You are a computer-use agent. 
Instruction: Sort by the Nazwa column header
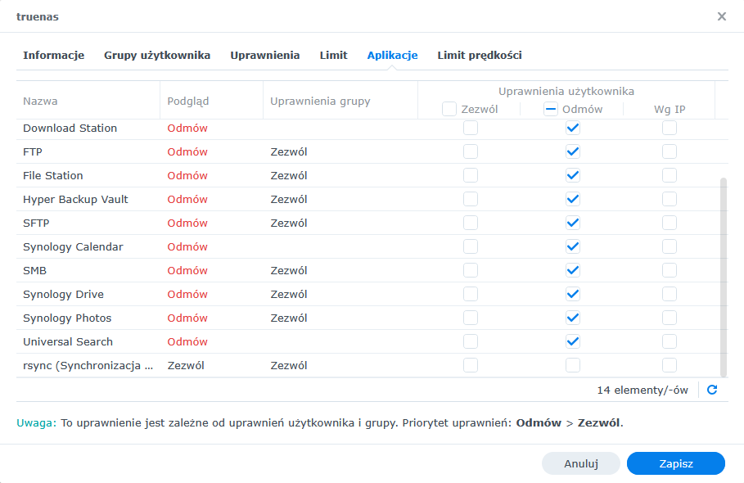(41, 102)
